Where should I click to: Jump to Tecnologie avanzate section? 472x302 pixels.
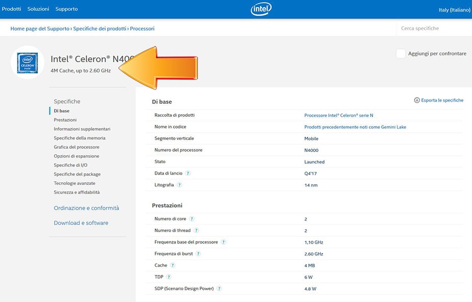tap(74, 183)
